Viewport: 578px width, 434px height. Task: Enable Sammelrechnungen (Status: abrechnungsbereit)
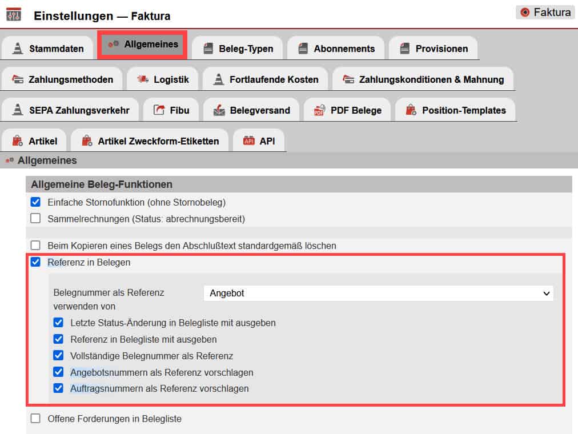click(35, 218)
